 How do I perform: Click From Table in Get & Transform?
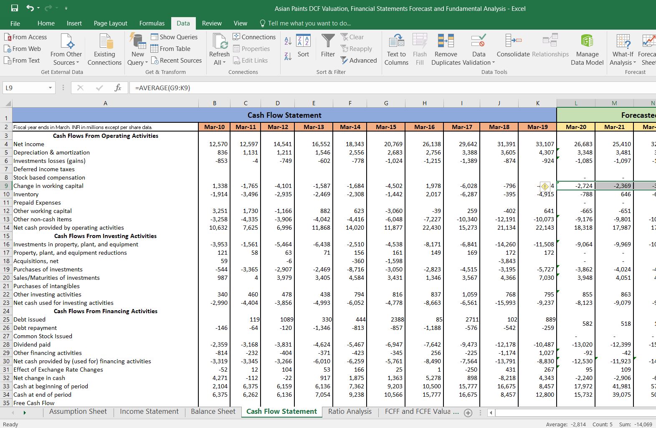tap(170, 48)
